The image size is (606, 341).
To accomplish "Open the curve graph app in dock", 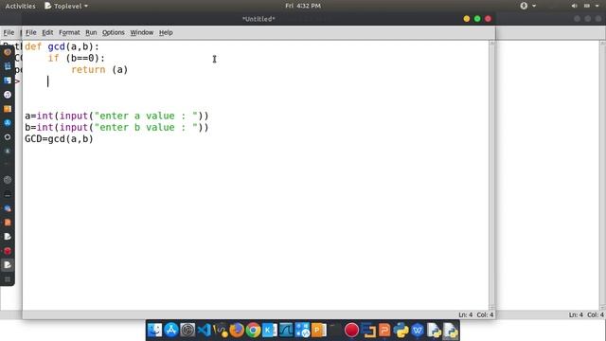I will 286,331.
